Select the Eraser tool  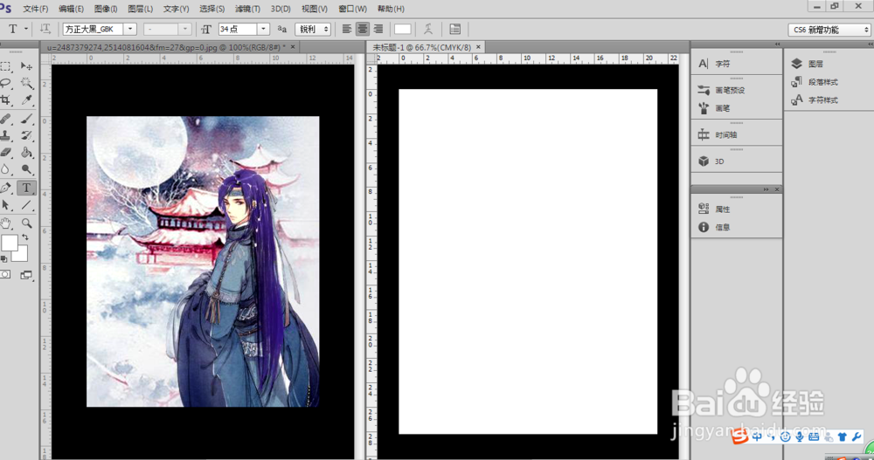tap(6, 152)
